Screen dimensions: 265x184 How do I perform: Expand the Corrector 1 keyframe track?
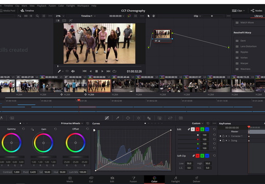click(229, 136)
